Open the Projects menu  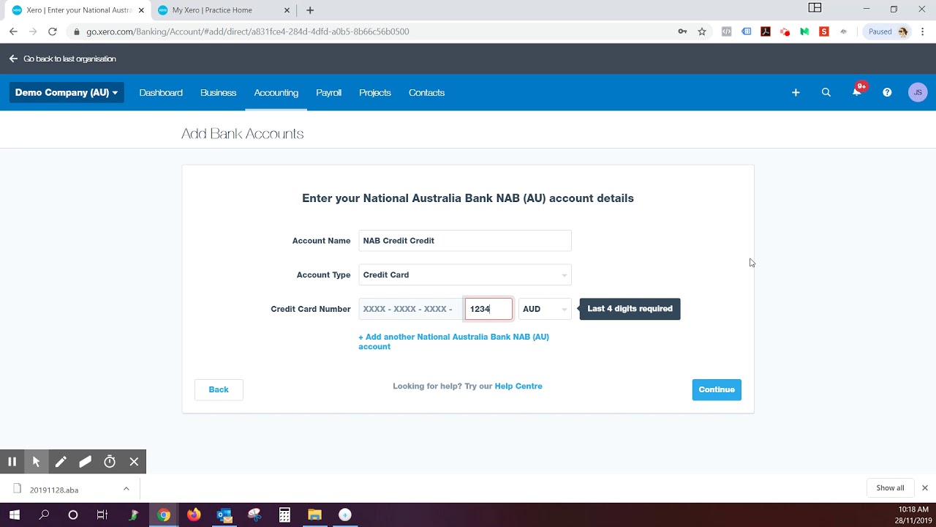[x=375, y=93]
